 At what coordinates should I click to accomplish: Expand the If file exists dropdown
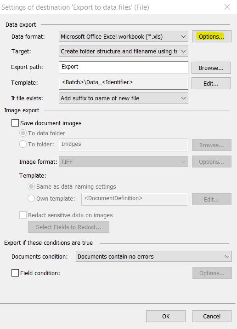(x=123, y=98)
